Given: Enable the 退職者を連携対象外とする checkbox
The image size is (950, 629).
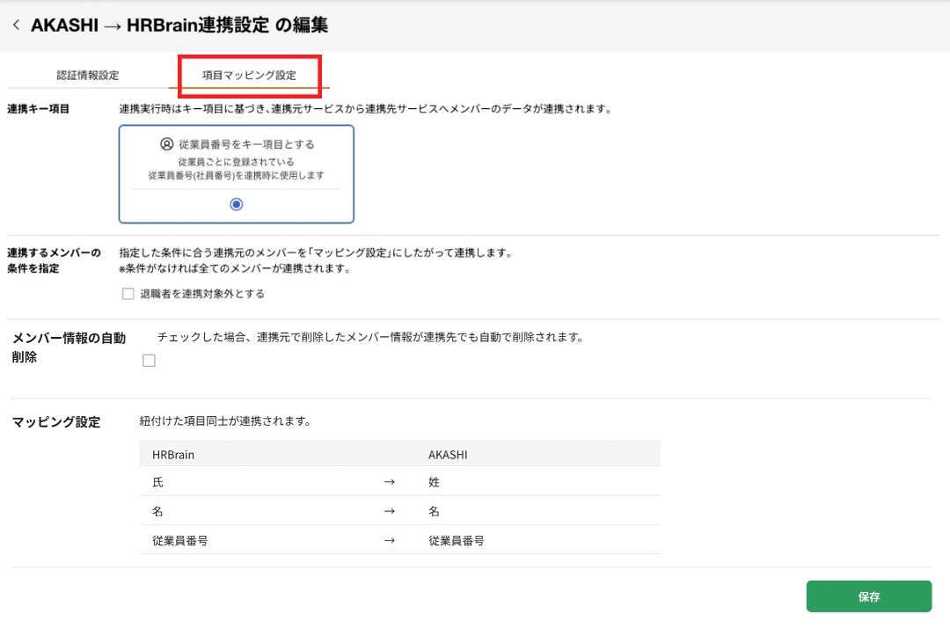Looking at the screenshot, I should point(128,294).
